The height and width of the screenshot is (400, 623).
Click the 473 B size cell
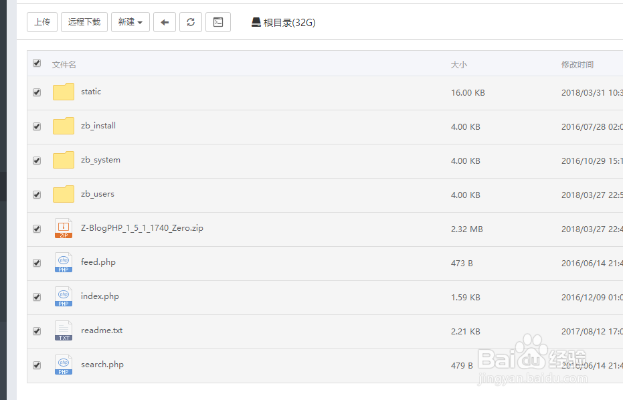point(462,264)
